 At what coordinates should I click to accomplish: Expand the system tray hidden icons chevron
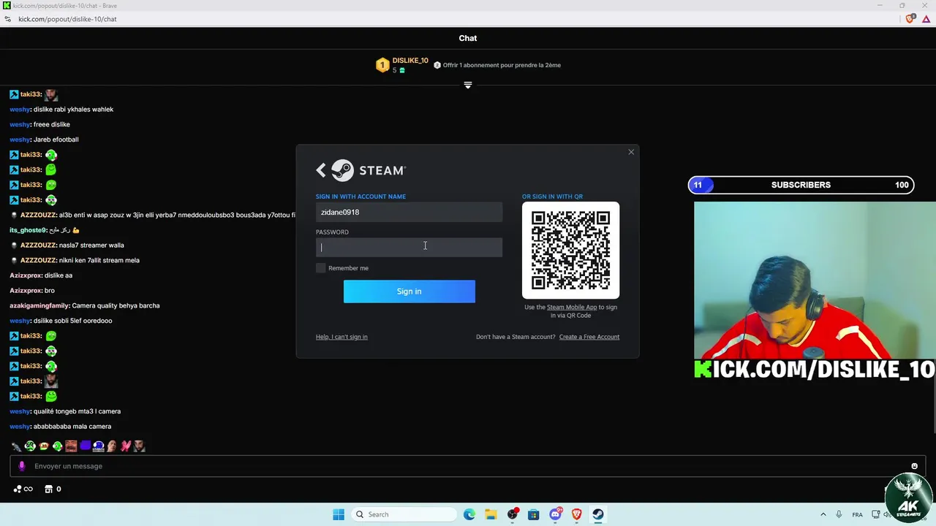823,514
